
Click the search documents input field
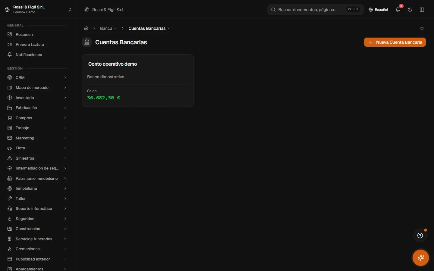pos(315,10)
